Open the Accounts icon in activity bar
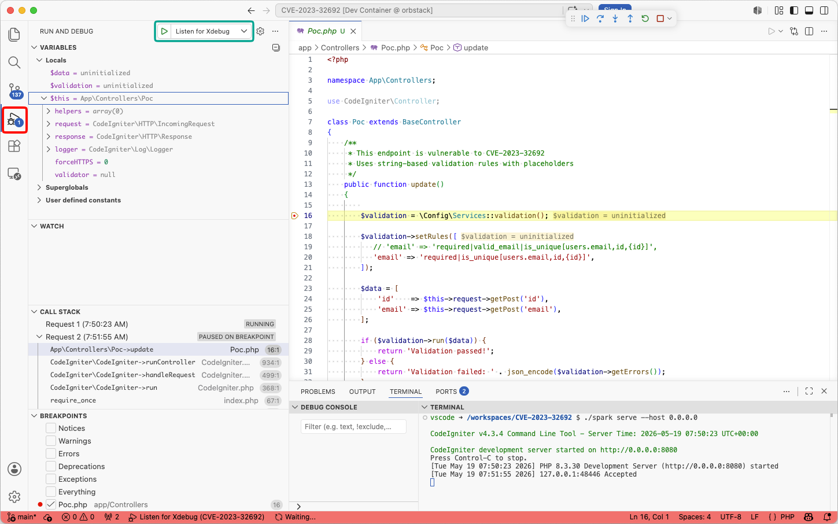This screenshot has width=838, height=524. (x=14, y=469)
